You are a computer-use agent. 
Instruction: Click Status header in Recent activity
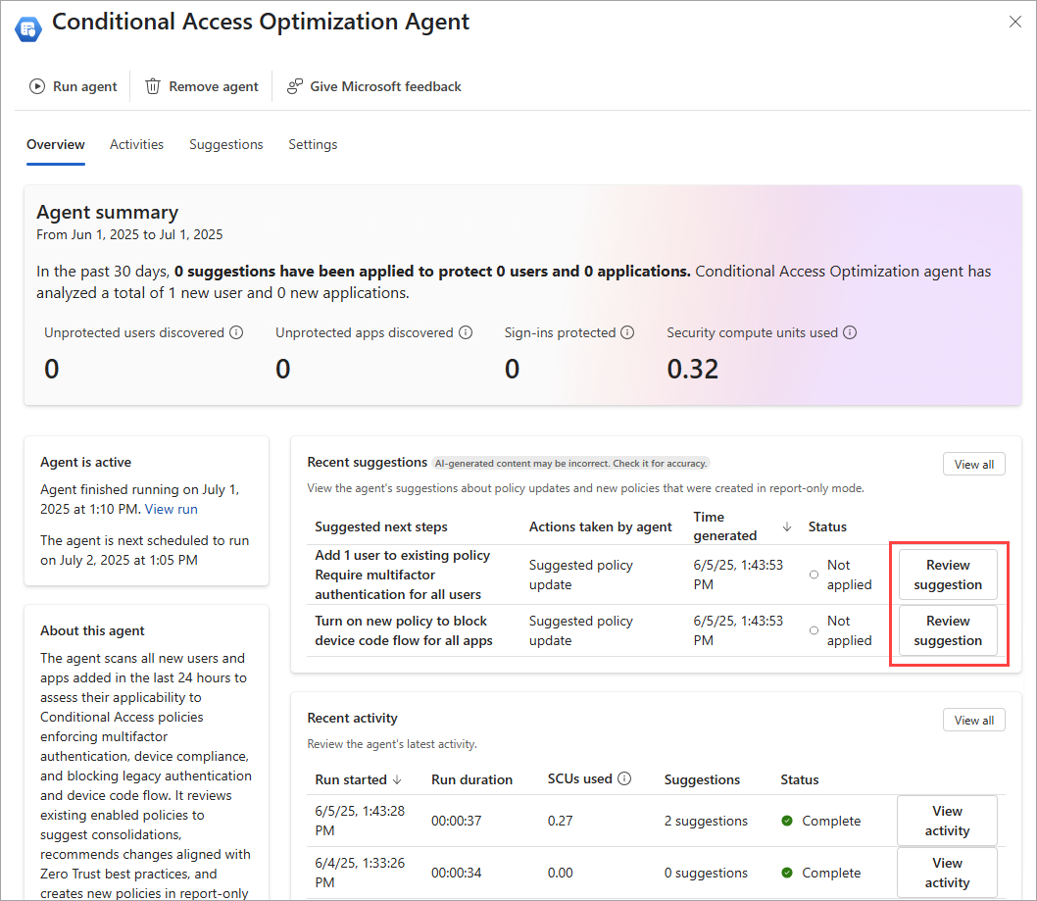(x=800, y=779)
